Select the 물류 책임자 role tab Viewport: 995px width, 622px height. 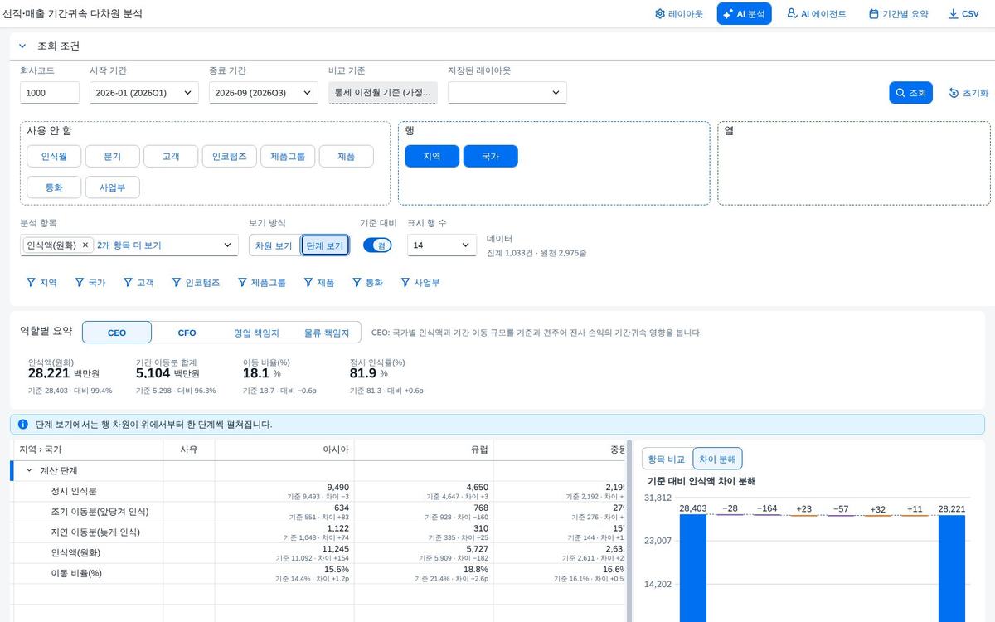pyautogui.click(x=327, y=333)
